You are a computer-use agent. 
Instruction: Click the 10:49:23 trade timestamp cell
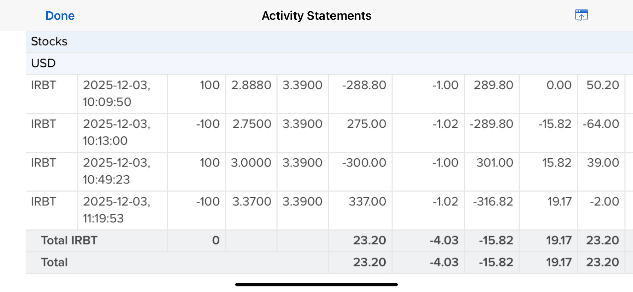click(117, 171)
